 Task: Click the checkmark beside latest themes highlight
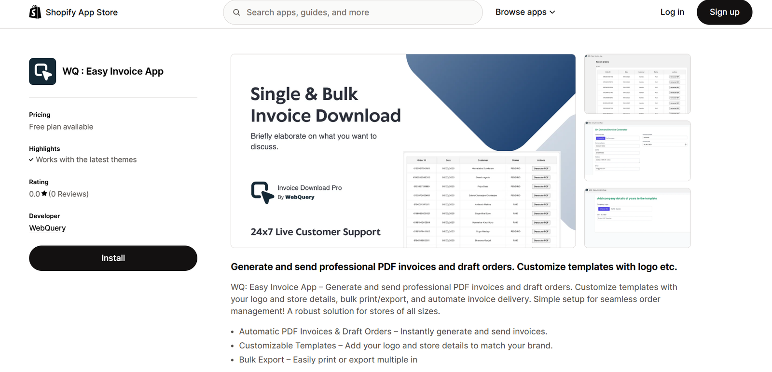[x=31, y=160]
